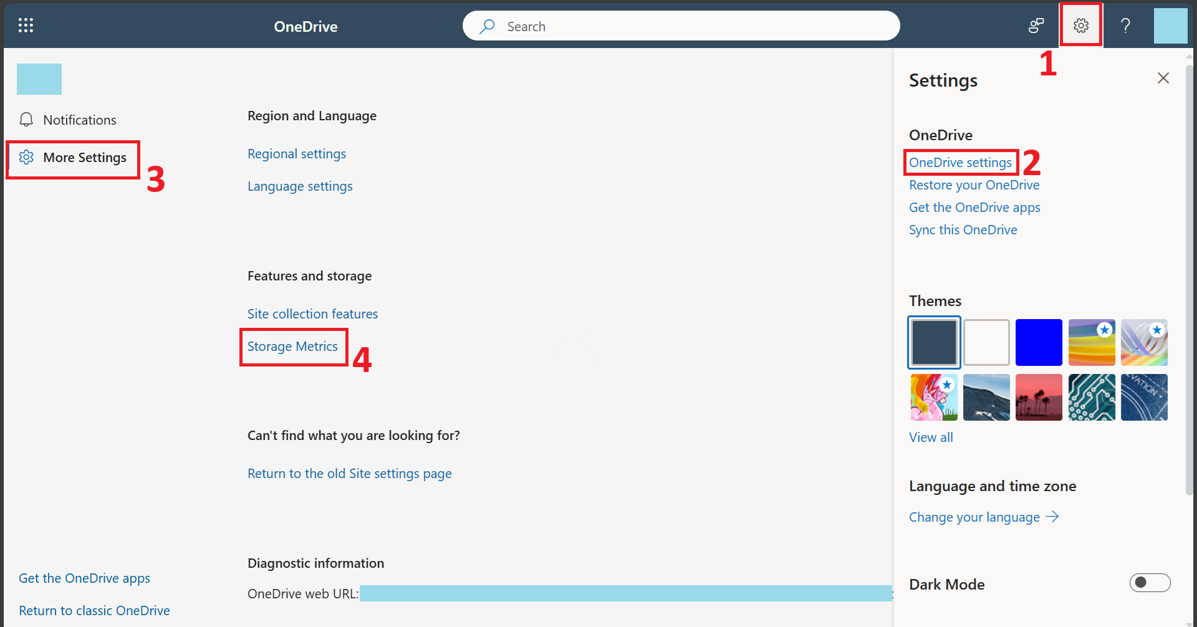The image size is (1197, 627).
Task: Open Storage Metrics
Action: (292, 347)
